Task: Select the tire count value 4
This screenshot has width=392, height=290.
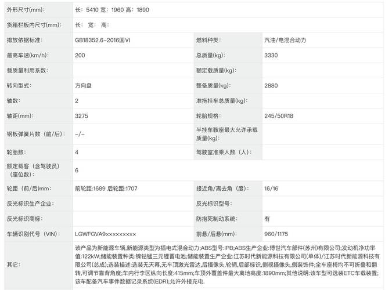Action: (77, 152)
